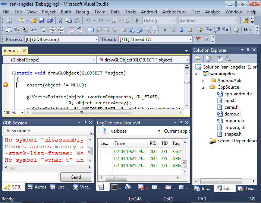Viewport: 261px width, 203px height.
Task: Save the current file with disk icon
Action: pyautogui.click(x=42, y=20)
